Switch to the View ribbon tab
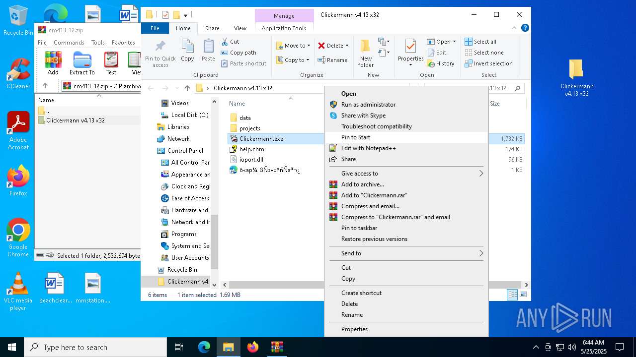636x357 pixels. (x=240, y=28)
